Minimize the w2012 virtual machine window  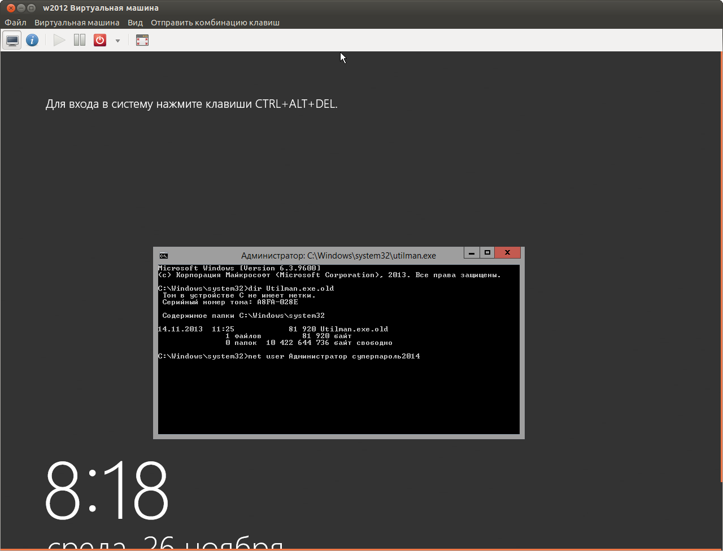[x=20, y=8]
